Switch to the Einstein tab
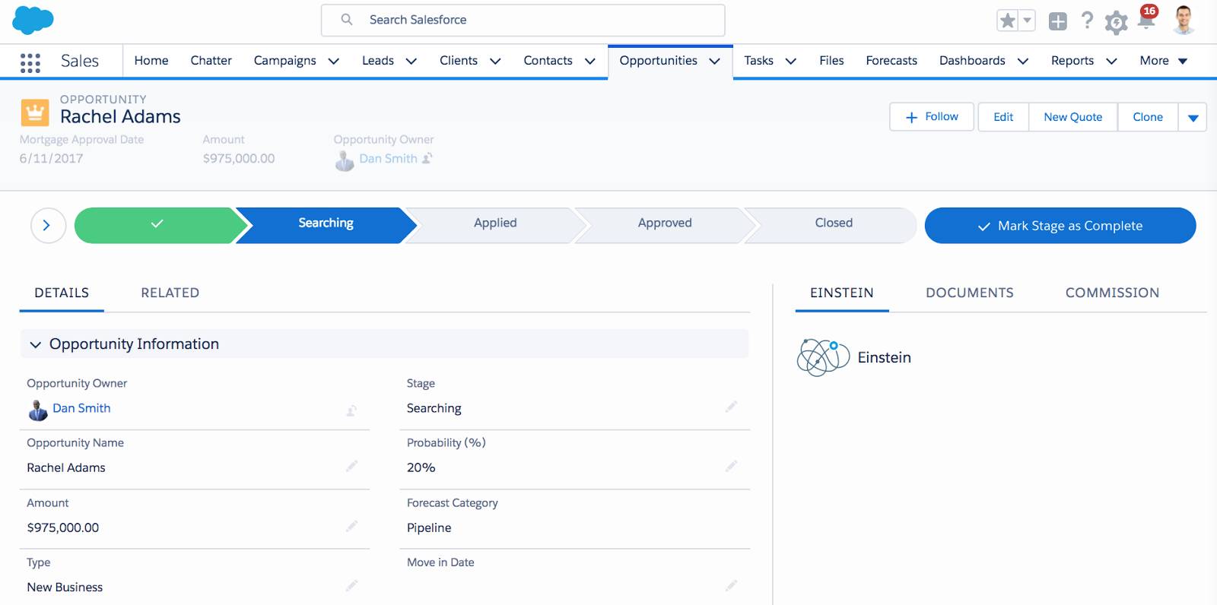Image resolution: width=1217 pixels, height=605 pixels. (x=841, y=293)
